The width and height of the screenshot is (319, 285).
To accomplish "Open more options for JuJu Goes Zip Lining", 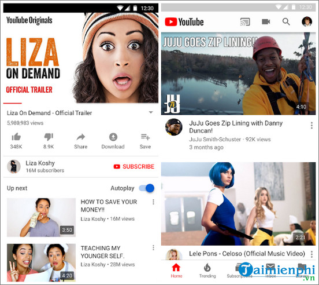I will (311, 125).
